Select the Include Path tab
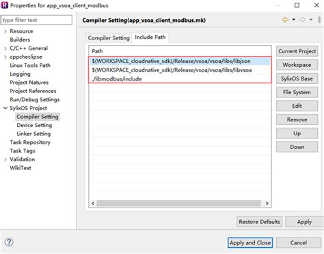This screenshot has height=254, width=324. pos(150,37)
